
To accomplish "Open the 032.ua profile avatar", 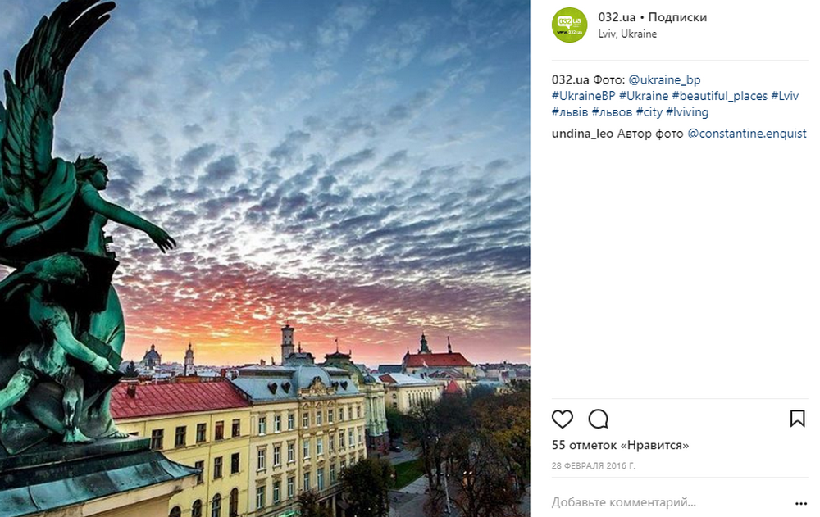I will [x=570, y=25].
